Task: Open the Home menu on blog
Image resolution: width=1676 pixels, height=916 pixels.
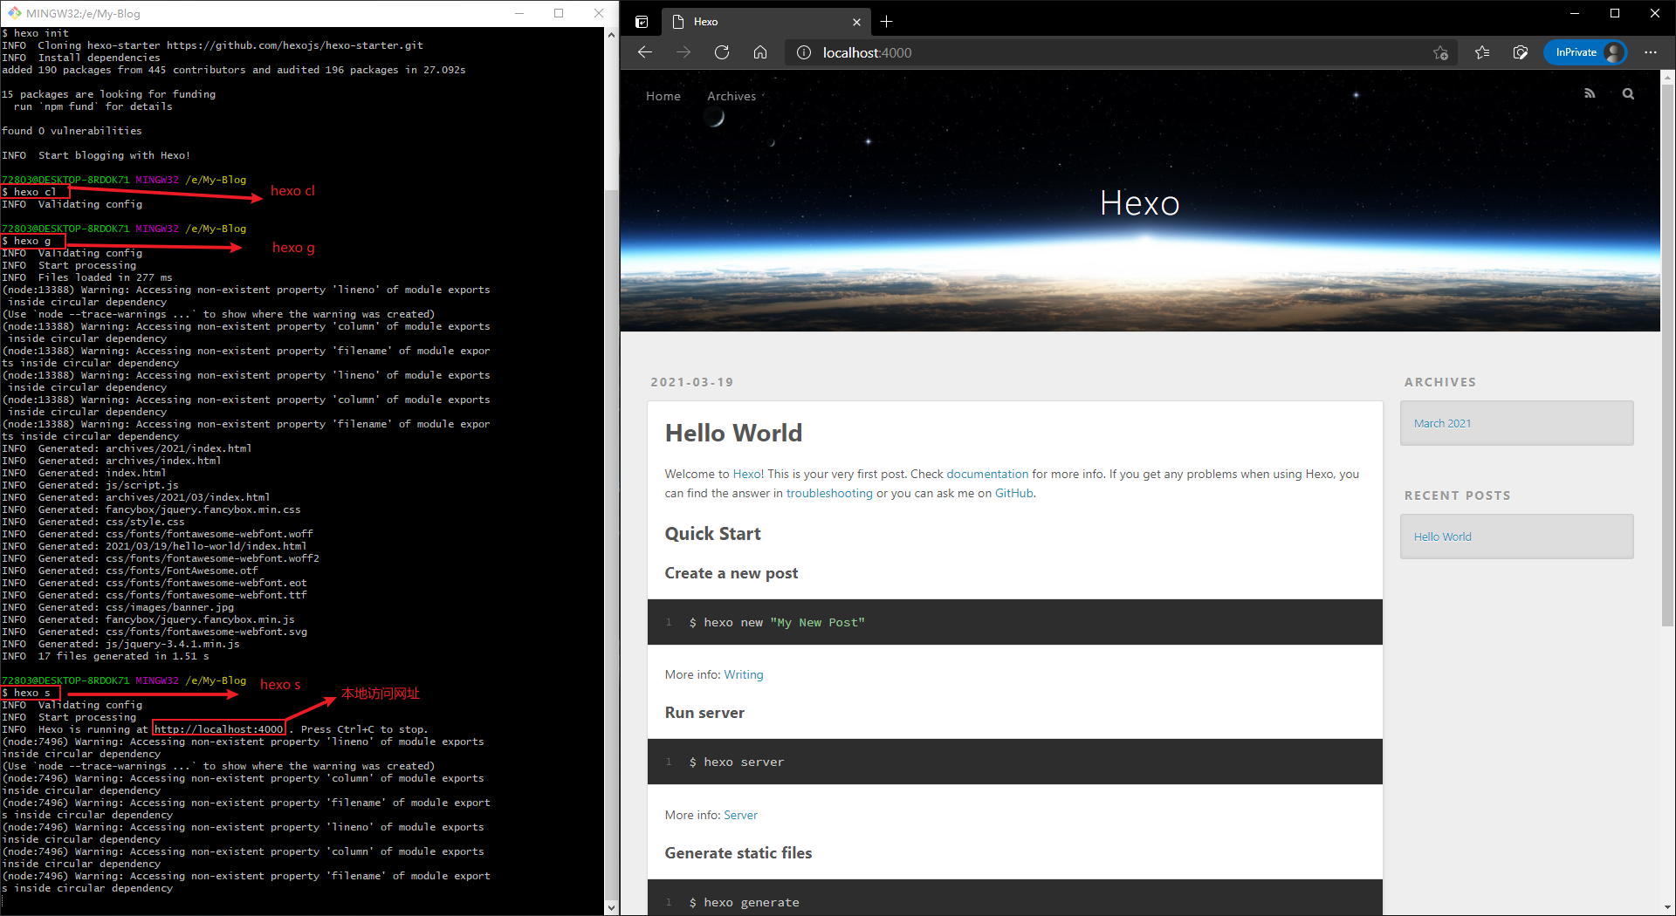Action: tap(663, 96)
